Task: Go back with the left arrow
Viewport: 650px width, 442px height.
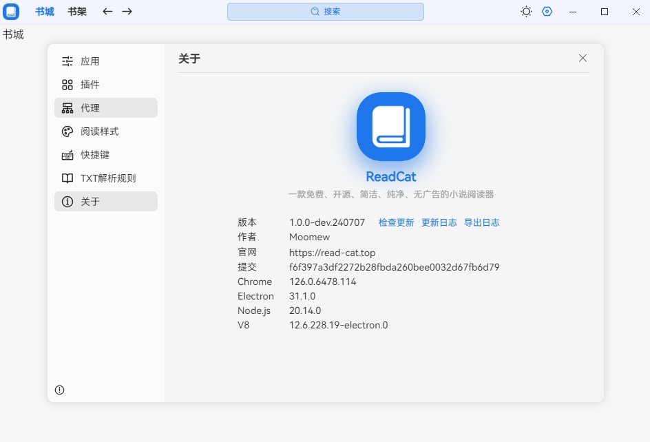Action: click(107, 12)
